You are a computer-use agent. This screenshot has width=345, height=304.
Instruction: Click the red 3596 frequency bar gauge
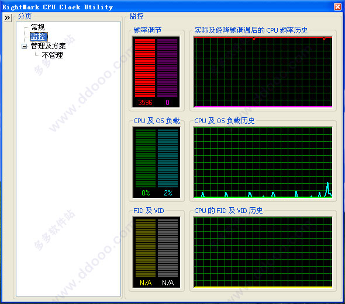click(145, 68)
